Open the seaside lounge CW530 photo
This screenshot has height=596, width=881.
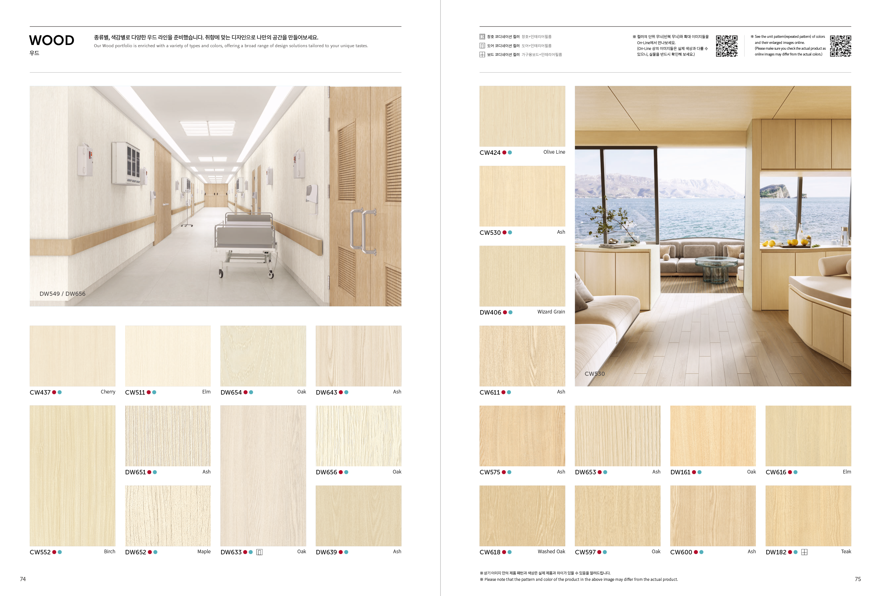pos(713,236)
